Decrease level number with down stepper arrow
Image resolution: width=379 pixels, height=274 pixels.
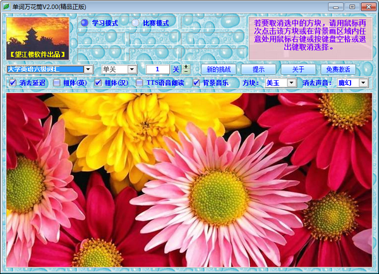point(186,71)
